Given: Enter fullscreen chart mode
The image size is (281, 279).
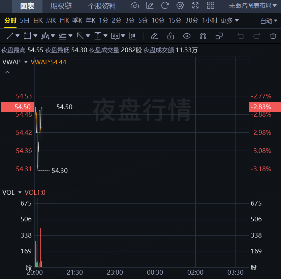Looking at the screenshot, I should [195, 6].
